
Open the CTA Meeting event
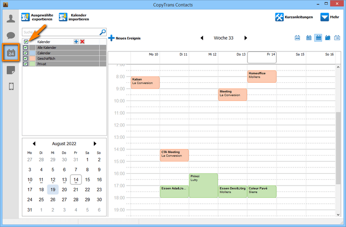click(x=174, y=155)
